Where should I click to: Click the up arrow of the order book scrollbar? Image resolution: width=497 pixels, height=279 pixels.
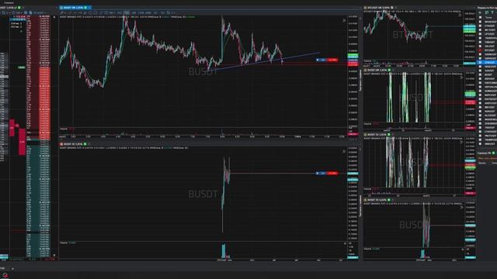[x=54, y=17]
